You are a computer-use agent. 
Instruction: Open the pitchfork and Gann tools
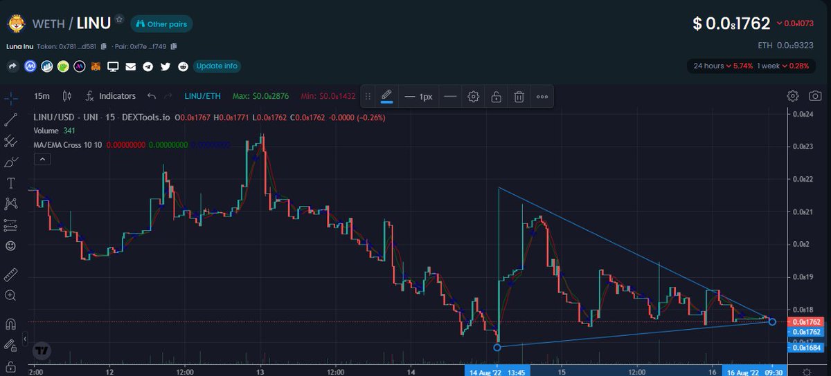(x=10, y=141)
